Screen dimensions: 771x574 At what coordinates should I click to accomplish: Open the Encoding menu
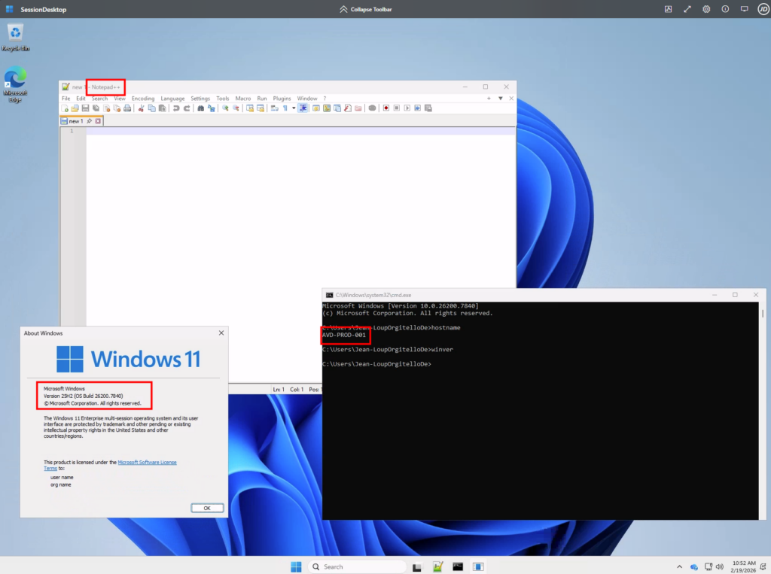click(143, 99)
